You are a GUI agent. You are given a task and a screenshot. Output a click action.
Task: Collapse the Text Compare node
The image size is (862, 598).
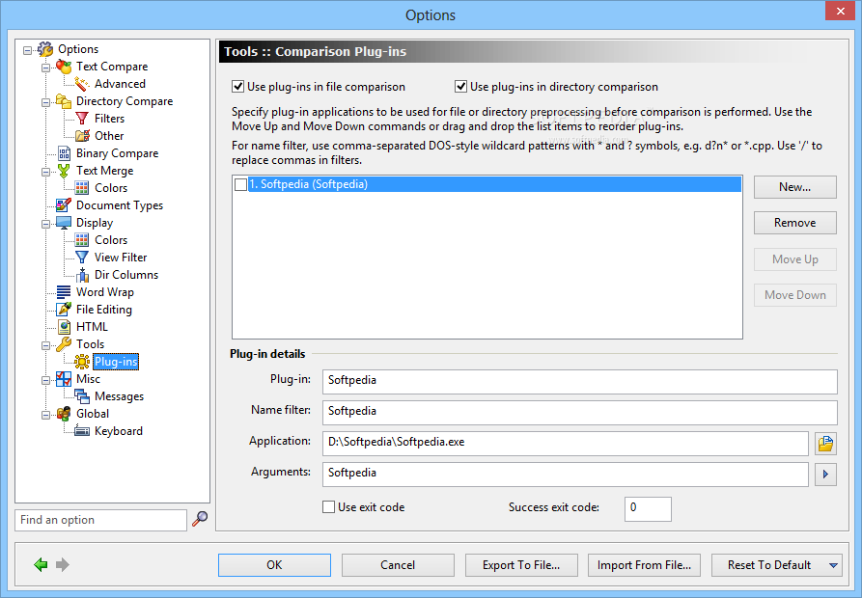coord(45,68)
